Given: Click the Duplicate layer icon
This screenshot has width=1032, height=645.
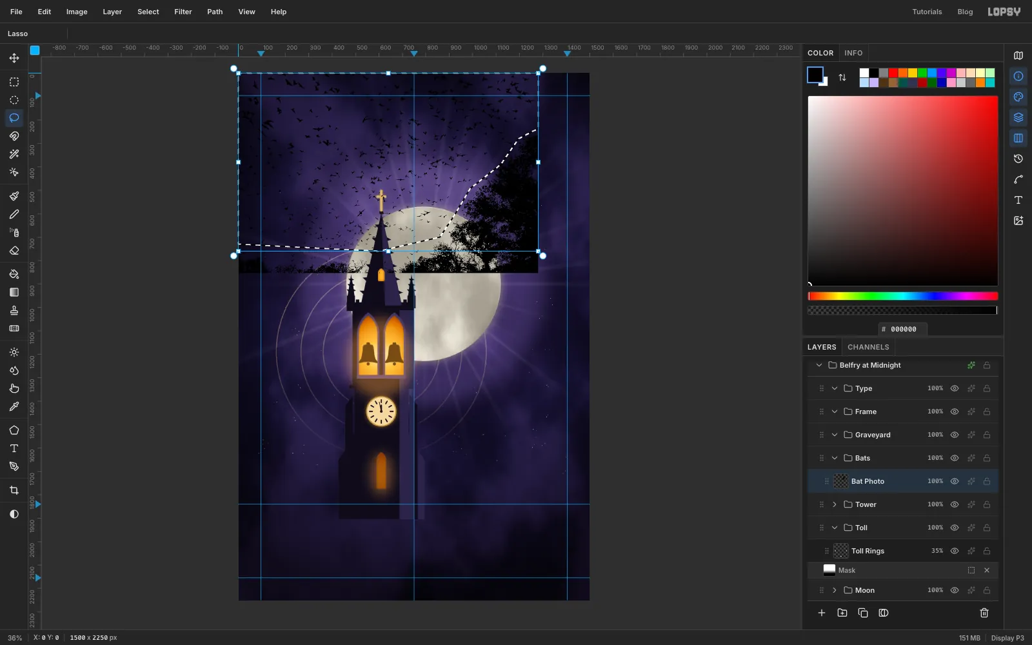Looking at the screenshot, I should tap(863, 613).
